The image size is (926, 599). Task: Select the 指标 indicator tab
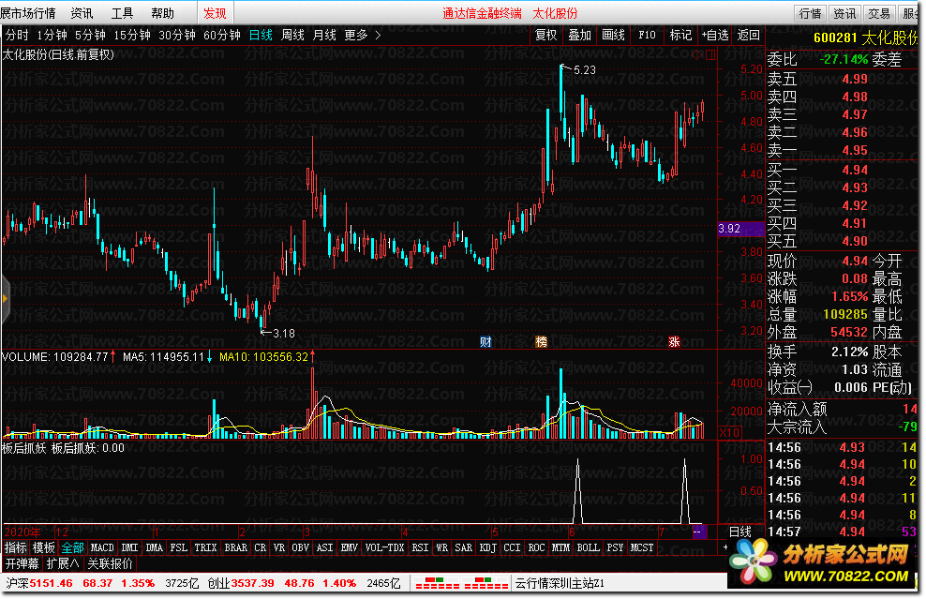click(x=15, y=547)
